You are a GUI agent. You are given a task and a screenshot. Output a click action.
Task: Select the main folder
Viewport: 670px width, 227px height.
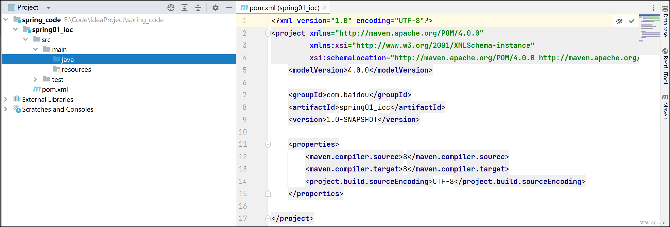tap(59, 49)
